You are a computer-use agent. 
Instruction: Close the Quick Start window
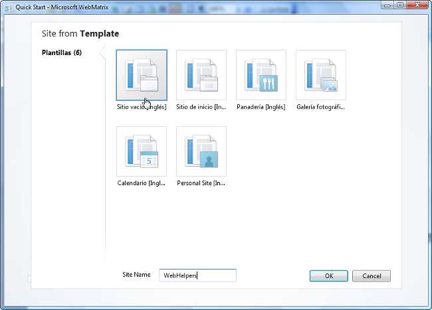(419, 5)
